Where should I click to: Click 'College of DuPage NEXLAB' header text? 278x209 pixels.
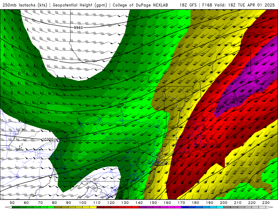(140, 5)
